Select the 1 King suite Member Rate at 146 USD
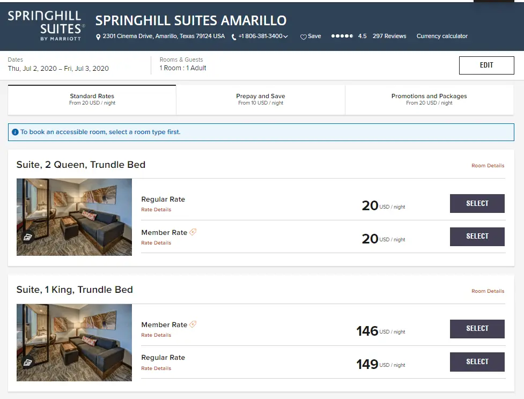The height and width of the screenshot is (399, 524). pos(477,329)
